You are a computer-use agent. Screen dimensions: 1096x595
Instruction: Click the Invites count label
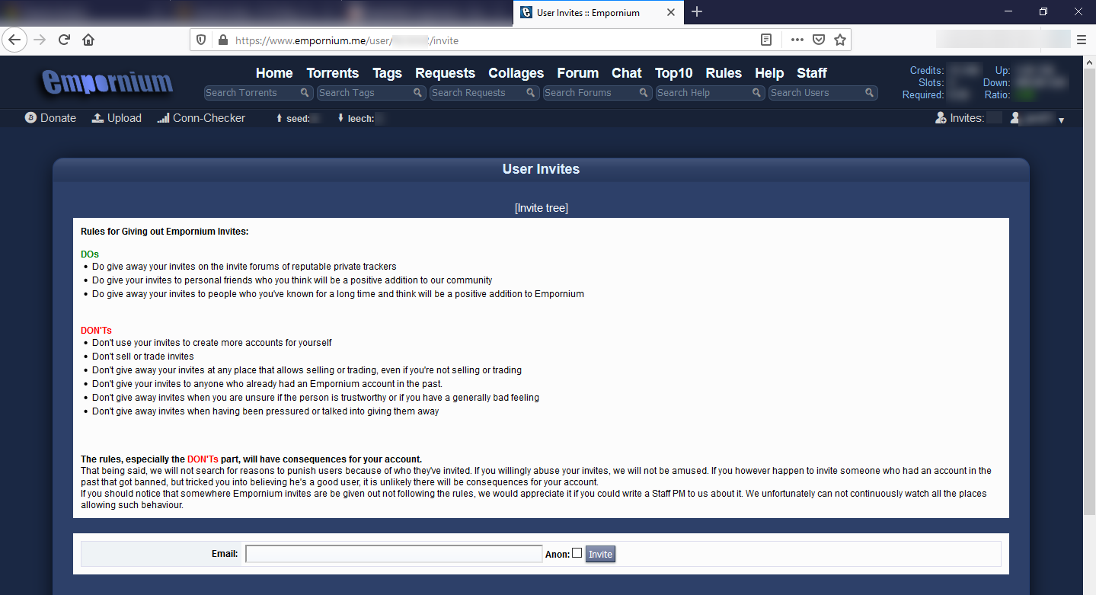[x=967, y=118]
